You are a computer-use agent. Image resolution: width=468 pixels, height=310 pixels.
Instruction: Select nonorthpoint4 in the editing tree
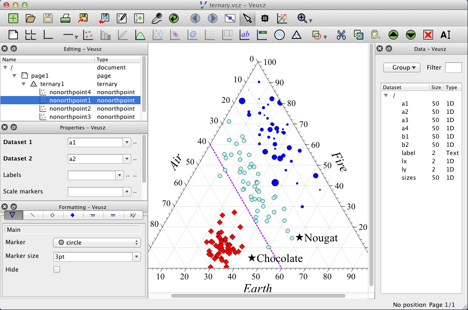[70, 92]
